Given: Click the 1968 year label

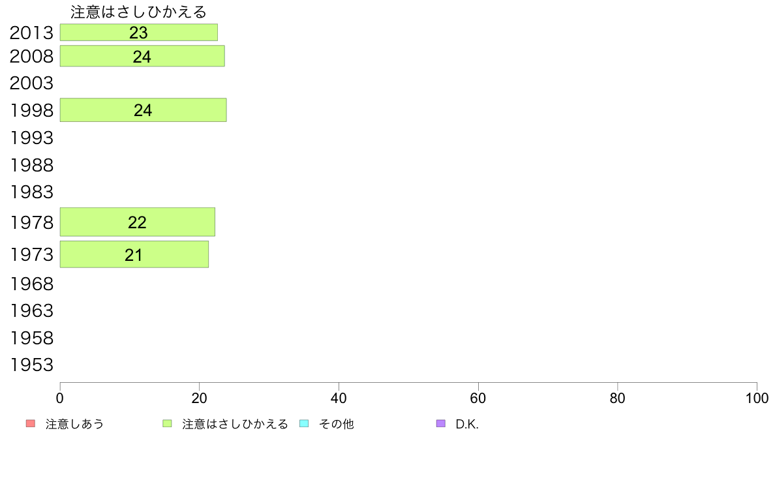Looking at the screenshot, I should point(31,284).
